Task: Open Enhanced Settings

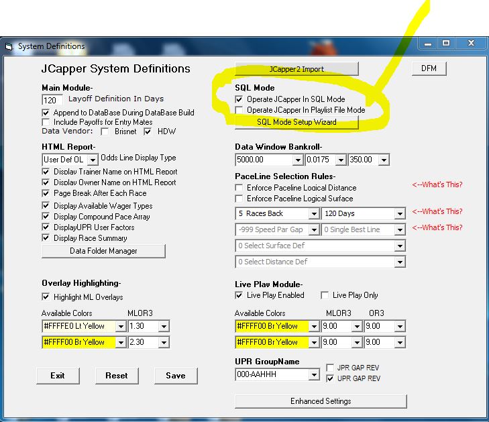Action: pos(321,401)
